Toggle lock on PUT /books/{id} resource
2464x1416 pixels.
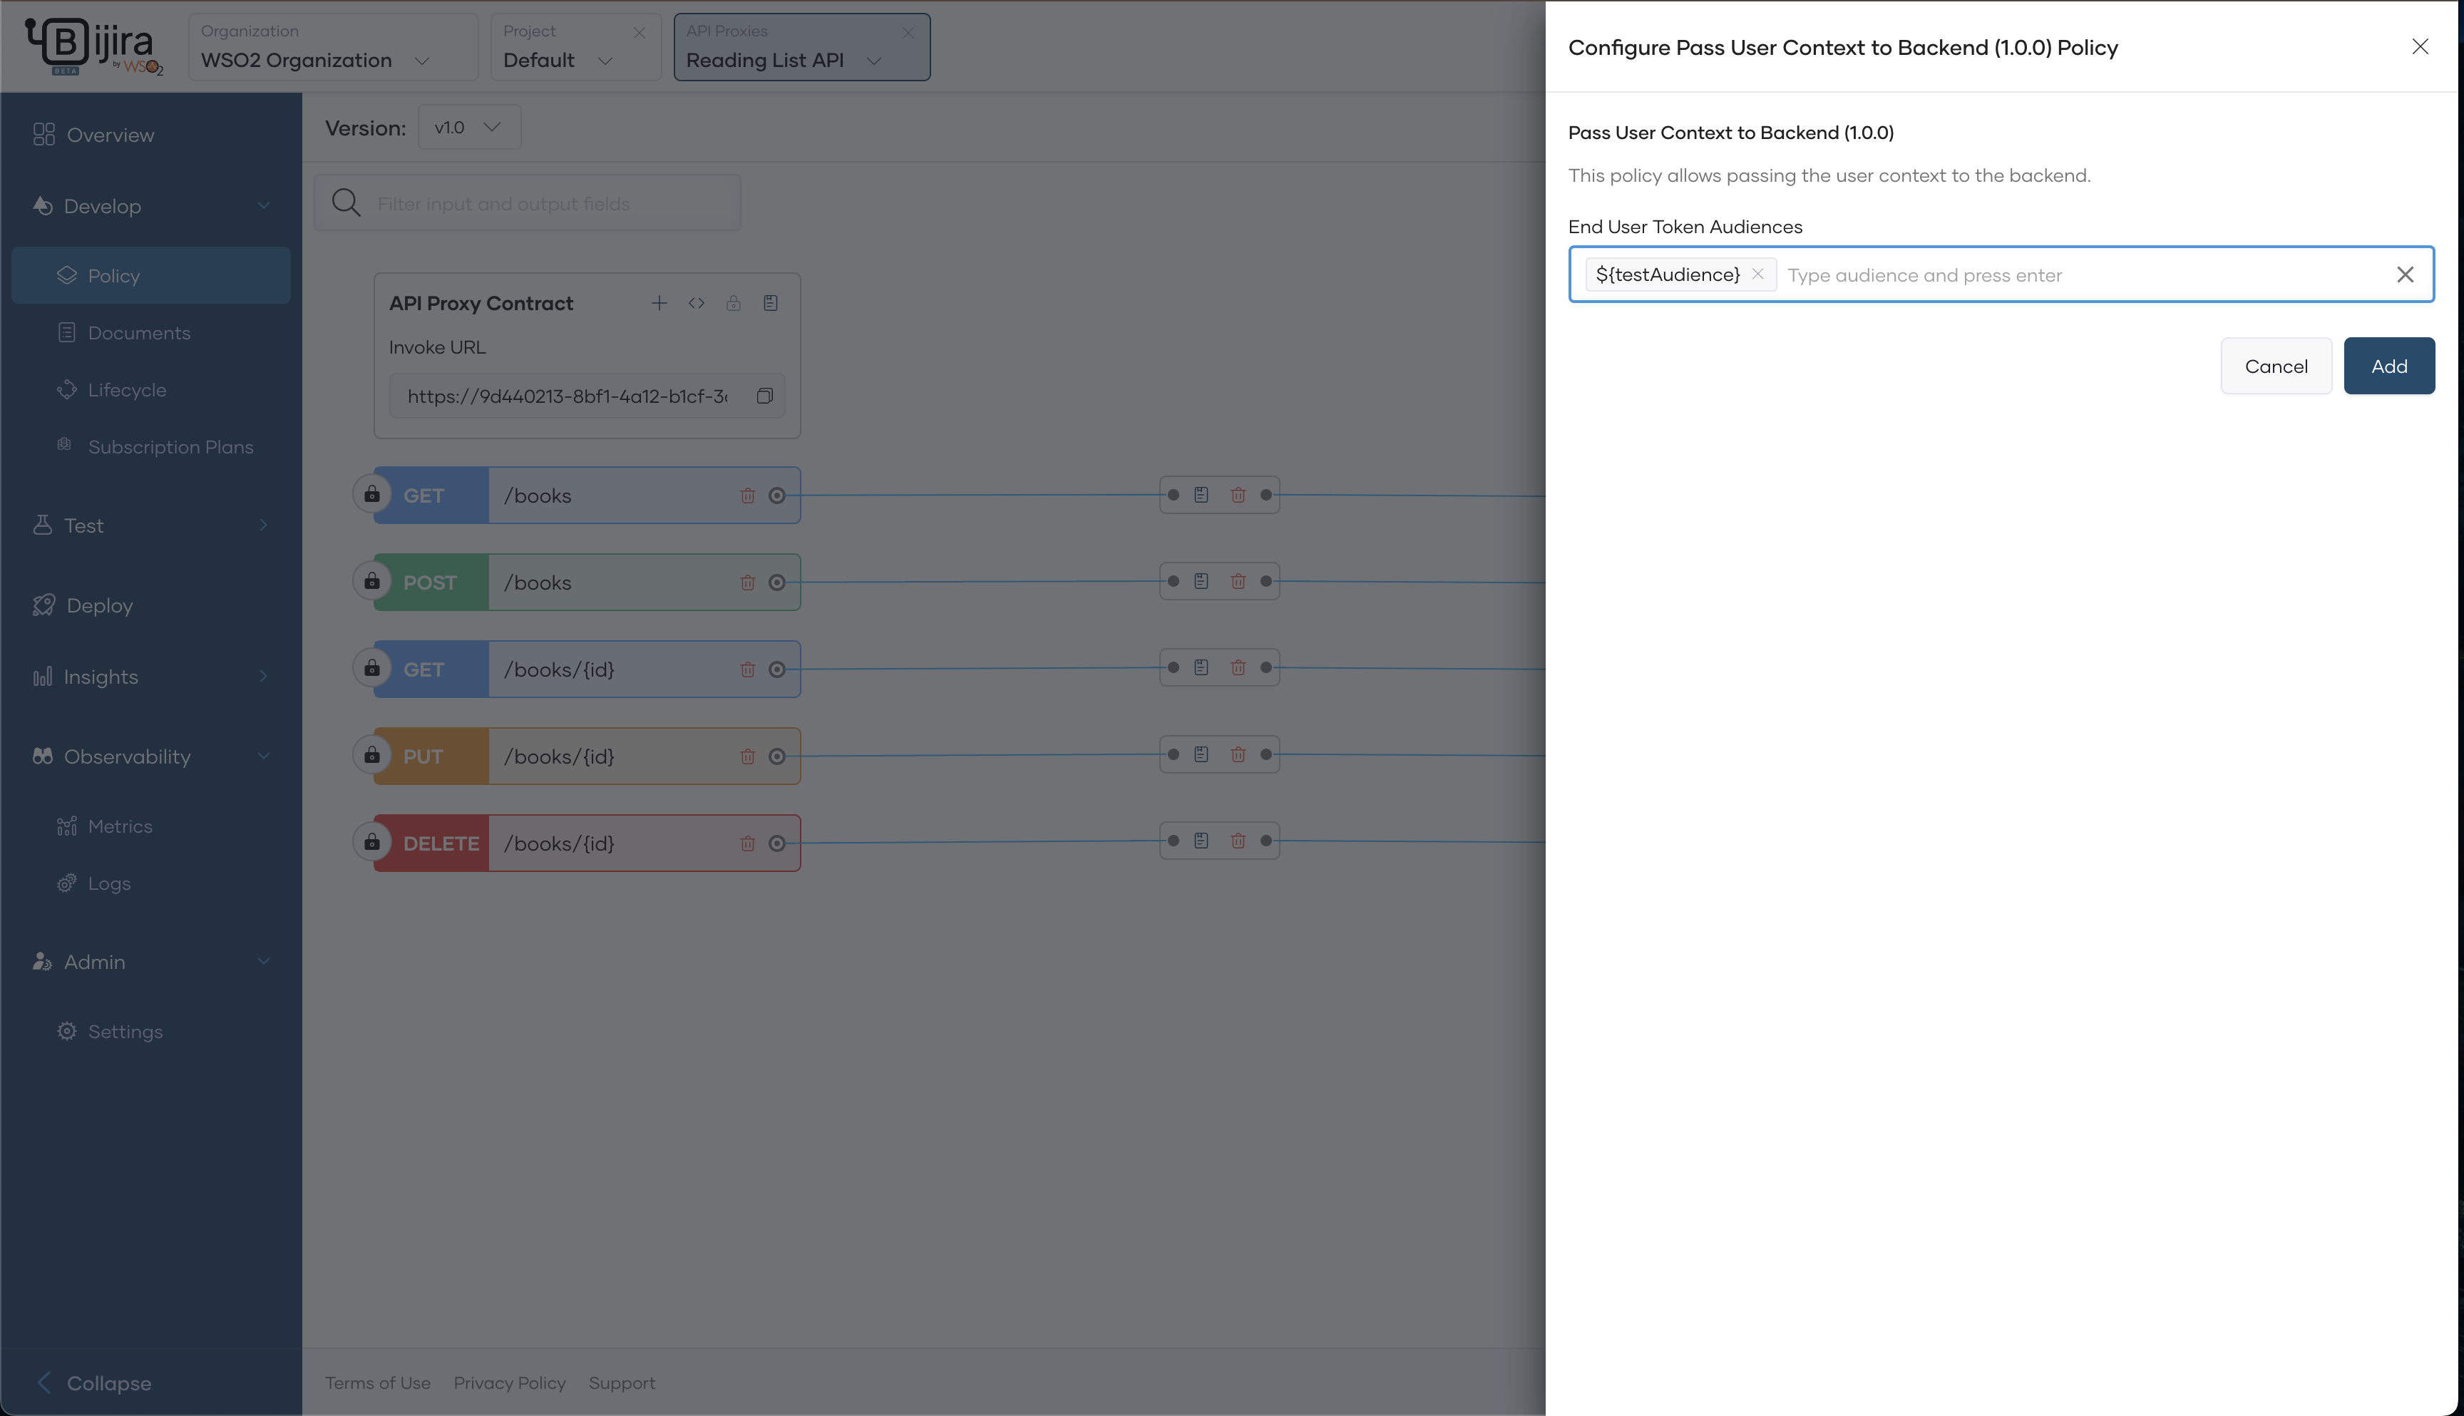tap(371, 756)
